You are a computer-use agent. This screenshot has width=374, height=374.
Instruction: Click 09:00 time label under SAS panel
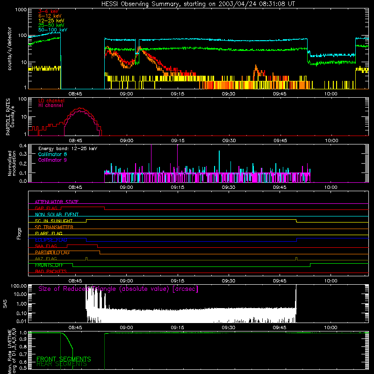point(126,328)
